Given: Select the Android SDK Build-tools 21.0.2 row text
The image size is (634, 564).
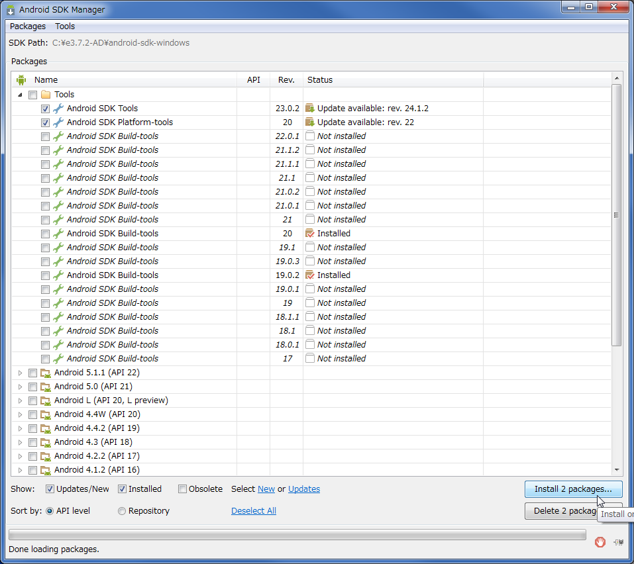Looking at the screenshot, I should 113,191.
